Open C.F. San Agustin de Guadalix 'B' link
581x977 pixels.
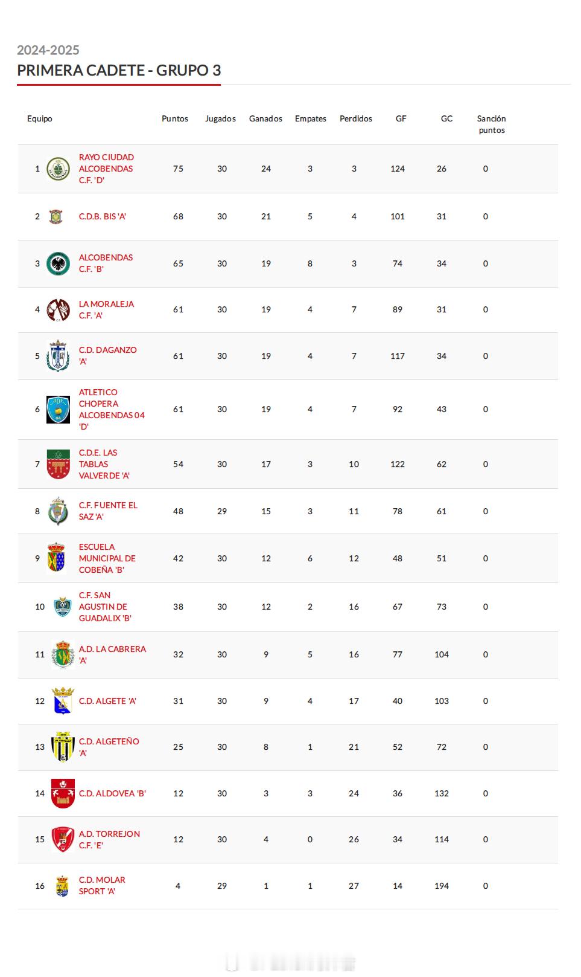[x=105, y=607]
